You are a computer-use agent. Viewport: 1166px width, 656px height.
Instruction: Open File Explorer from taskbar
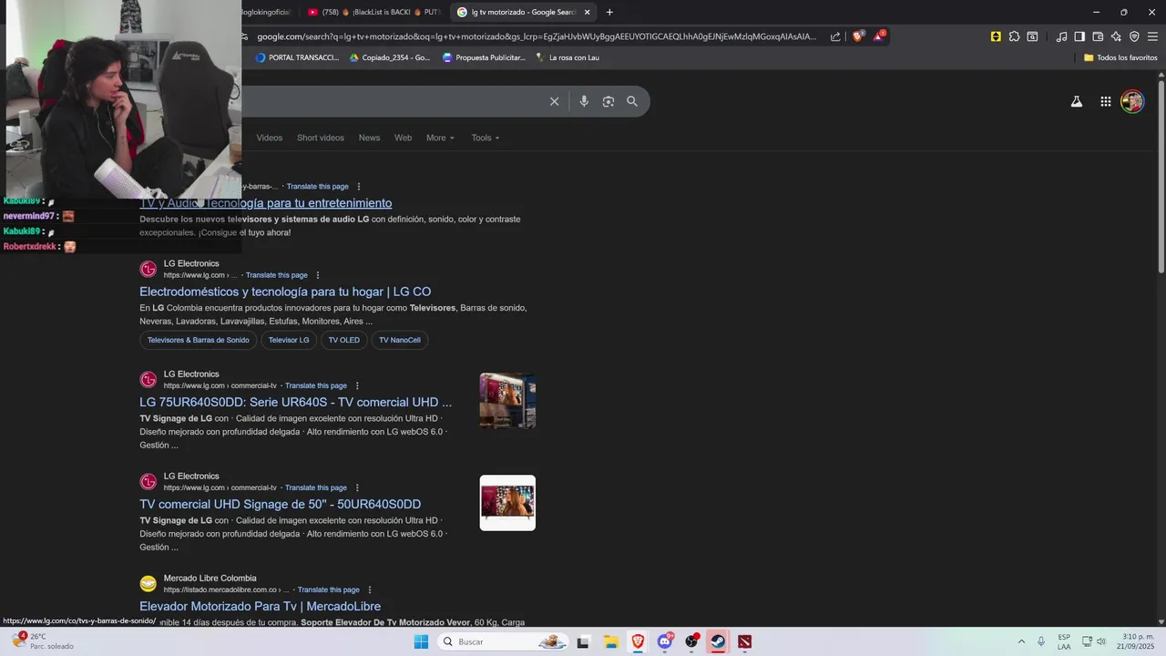pos(611,641)
